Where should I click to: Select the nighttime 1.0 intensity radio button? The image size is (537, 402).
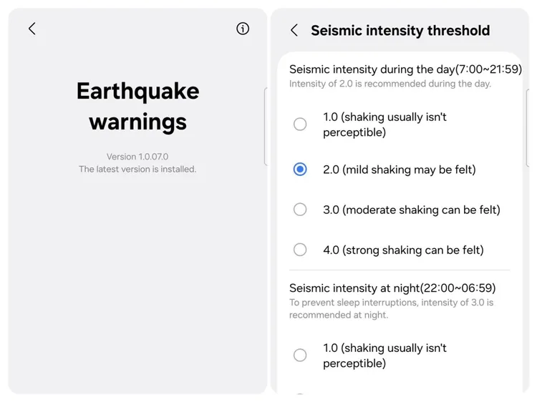300,356
